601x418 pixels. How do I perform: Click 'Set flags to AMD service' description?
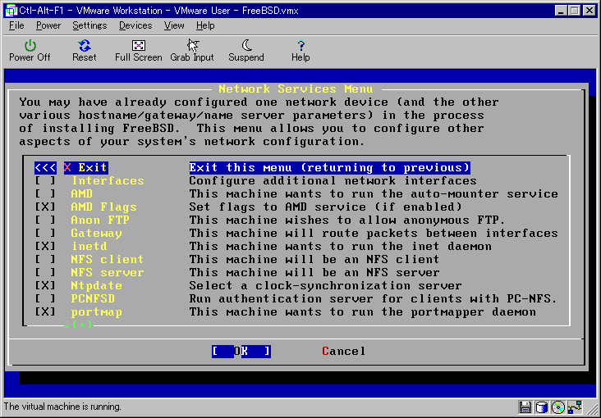pyautogui.click(x=325, y=207)
